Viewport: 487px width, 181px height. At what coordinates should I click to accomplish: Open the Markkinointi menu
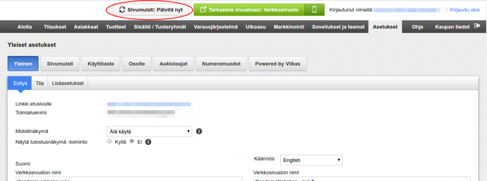pos(289,27)
